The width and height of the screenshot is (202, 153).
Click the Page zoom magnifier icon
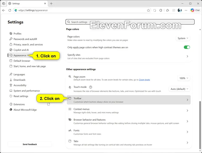click(x=70, y=76)
